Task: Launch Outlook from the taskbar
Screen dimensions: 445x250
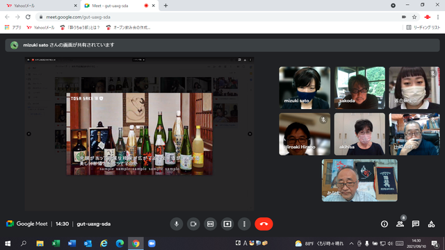Action: (x=88, y=244)
